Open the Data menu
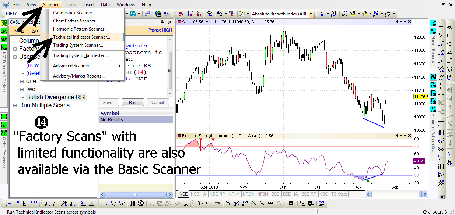Image resolution: width=455 pixels, height=215 pixels. click(x=105, y=5)
